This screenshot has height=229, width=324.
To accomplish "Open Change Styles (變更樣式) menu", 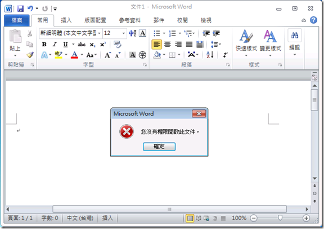I will (x=270, y=43).
